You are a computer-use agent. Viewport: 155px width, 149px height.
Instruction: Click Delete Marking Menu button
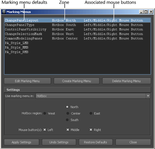[x=127, y=81]
